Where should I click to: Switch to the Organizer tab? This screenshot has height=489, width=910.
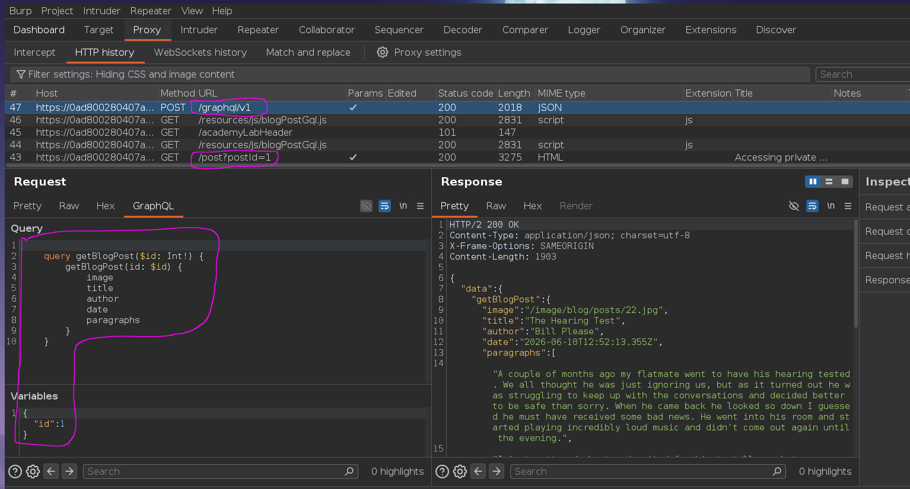[x=643, y=30]
